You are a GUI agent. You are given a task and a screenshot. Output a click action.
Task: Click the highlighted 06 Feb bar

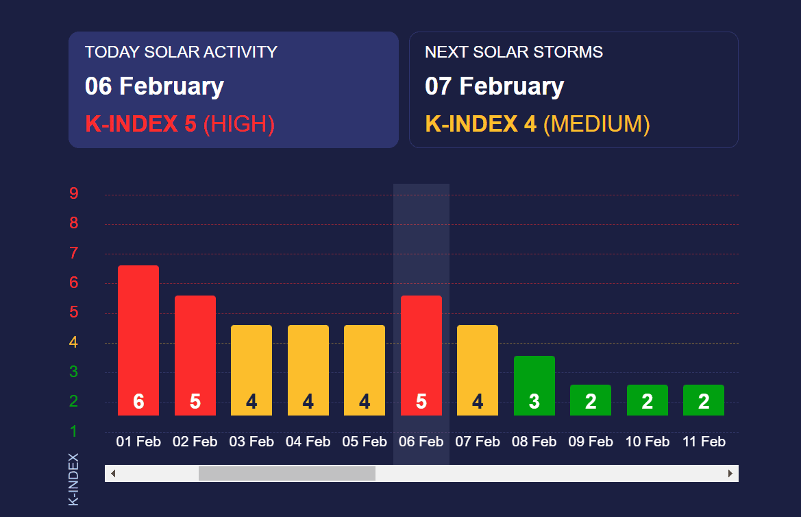pos(421,355)
